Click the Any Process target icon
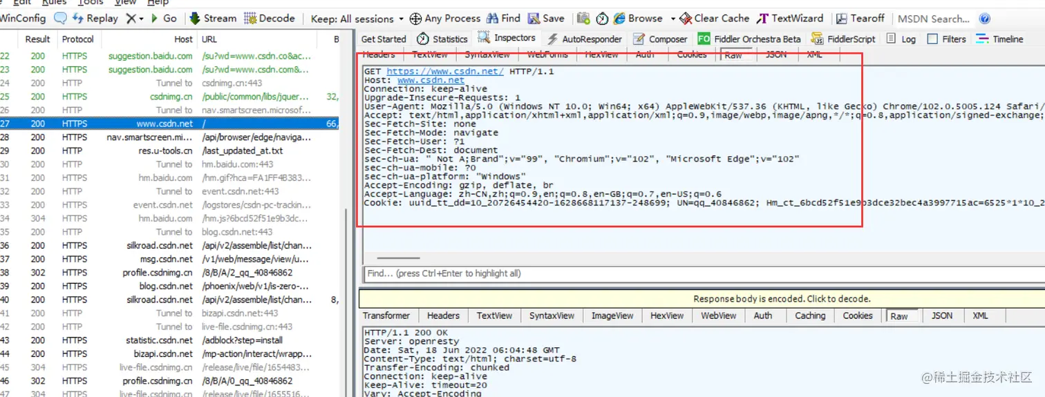Screen dimensions: 1045x397 coord(415,19)
